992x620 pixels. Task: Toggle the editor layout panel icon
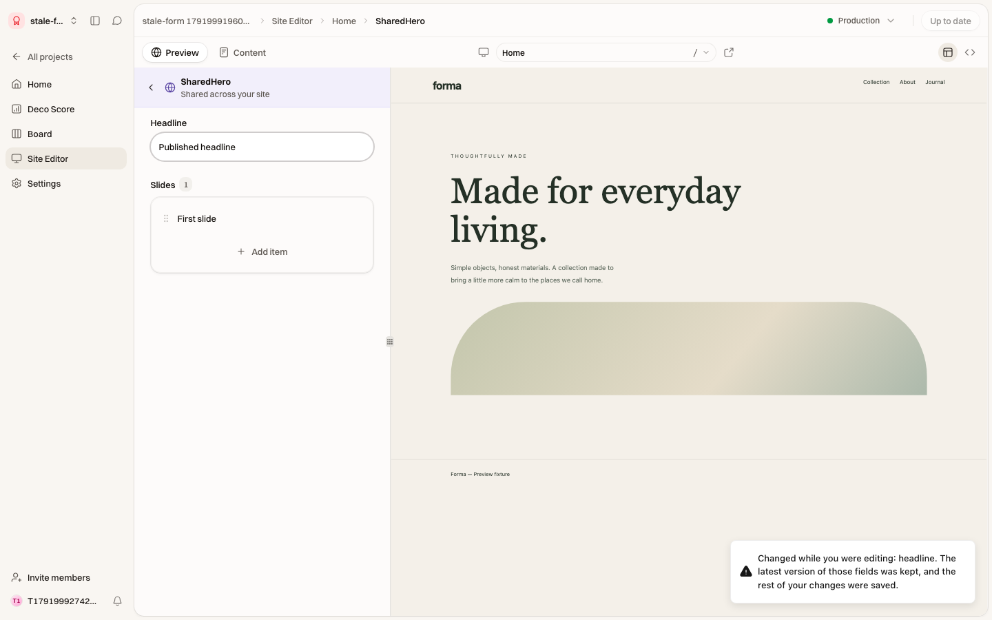[948, 52]
